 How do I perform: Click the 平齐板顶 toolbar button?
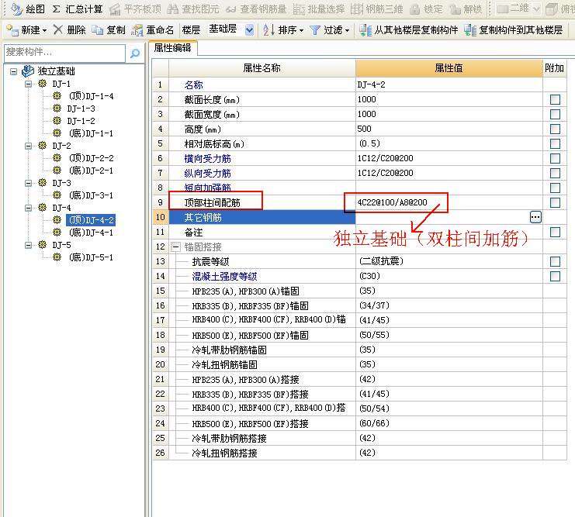tap(135, 9)
